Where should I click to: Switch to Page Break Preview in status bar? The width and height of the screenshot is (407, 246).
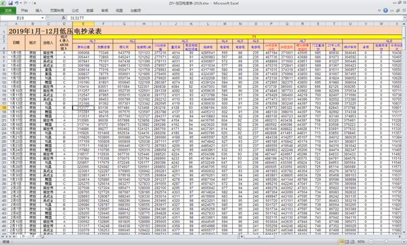click(x=352, y=242)
